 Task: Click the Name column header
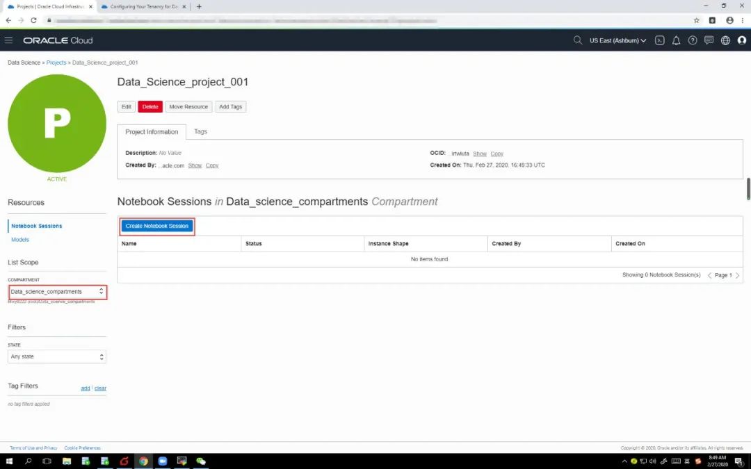click(179, 244)
